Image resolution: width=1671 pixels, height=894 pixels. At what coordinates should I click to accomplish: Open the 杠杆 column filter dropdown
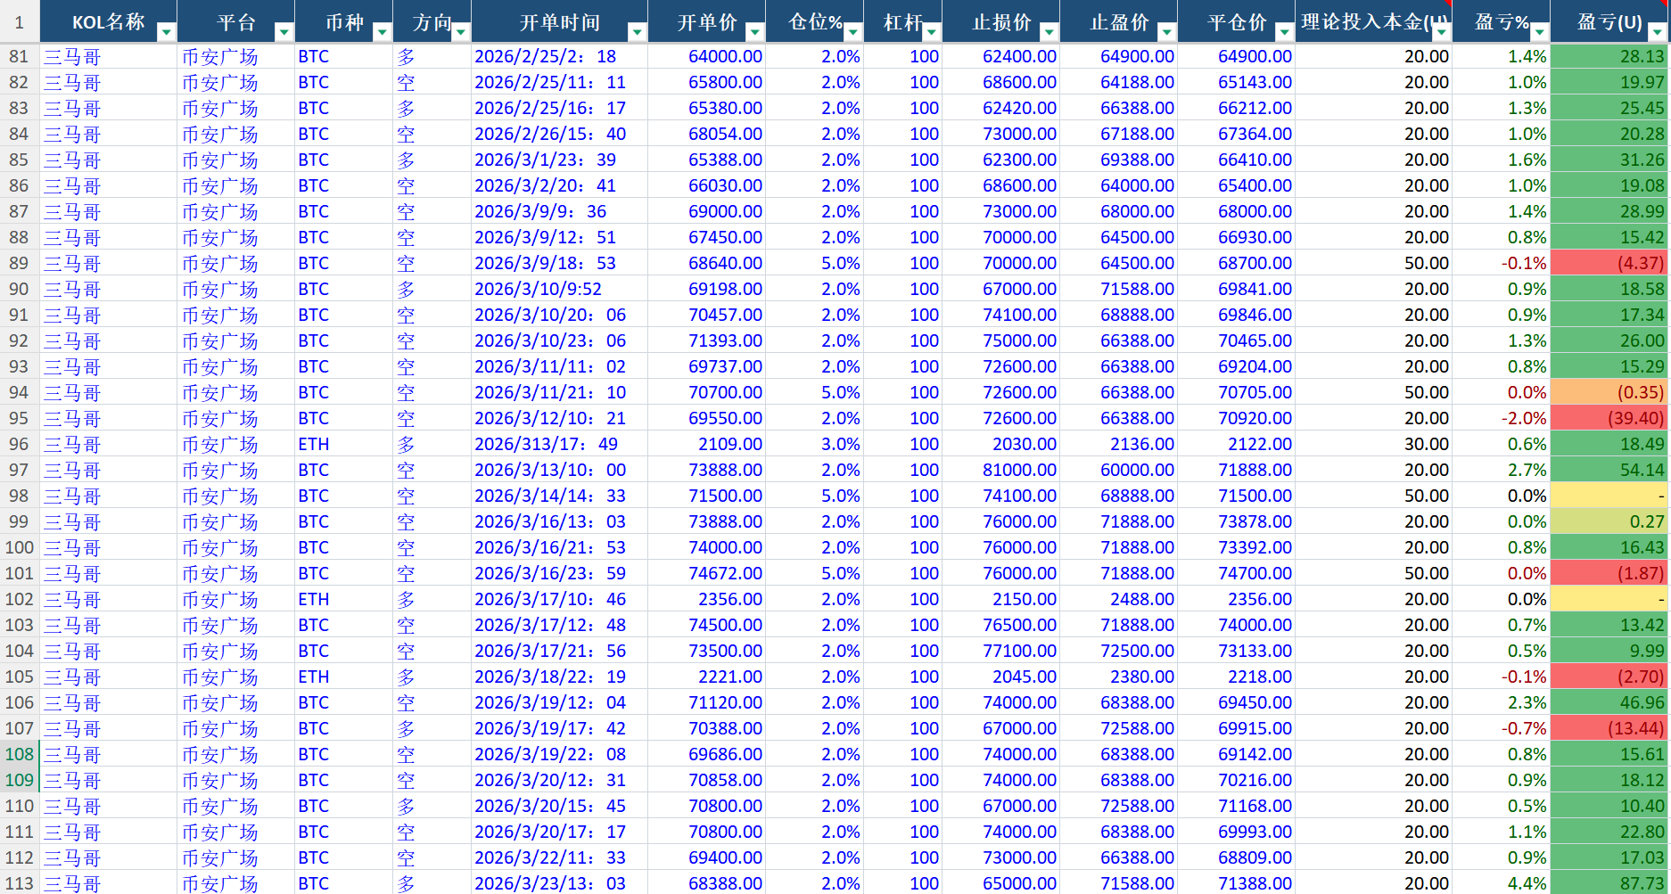931,32
